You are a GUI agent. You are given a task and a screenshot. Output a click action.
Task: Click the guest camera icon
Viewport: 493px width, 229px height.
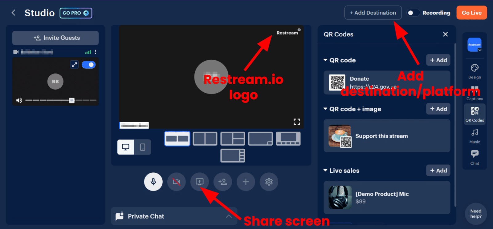click(x=16, y=52)
